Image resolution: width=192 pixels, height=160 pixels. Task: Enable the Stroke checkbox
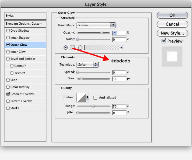pos(8,108)
